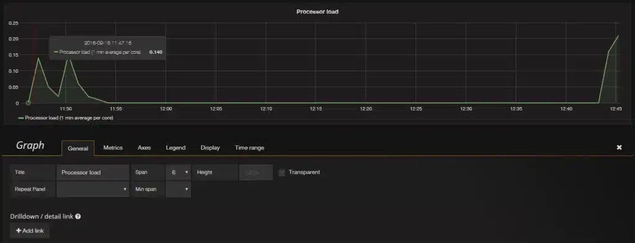Click the hovered data point circle on the graph
Screen dimensions: 635x243
point(28,103)
